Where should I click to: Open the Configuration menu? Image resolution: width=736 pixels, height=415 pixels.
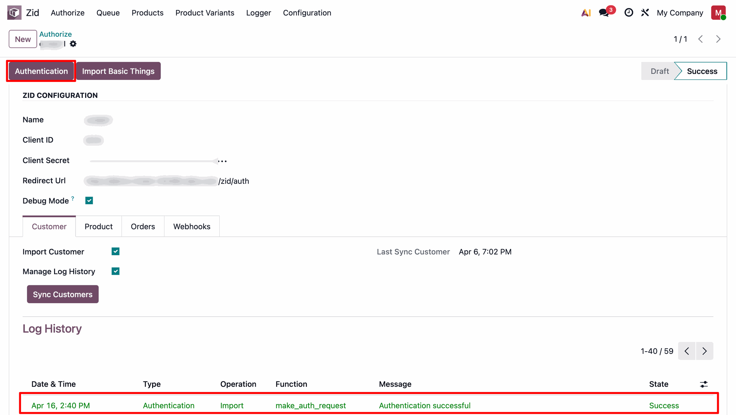pyautogui.click(x=307, y=13)
